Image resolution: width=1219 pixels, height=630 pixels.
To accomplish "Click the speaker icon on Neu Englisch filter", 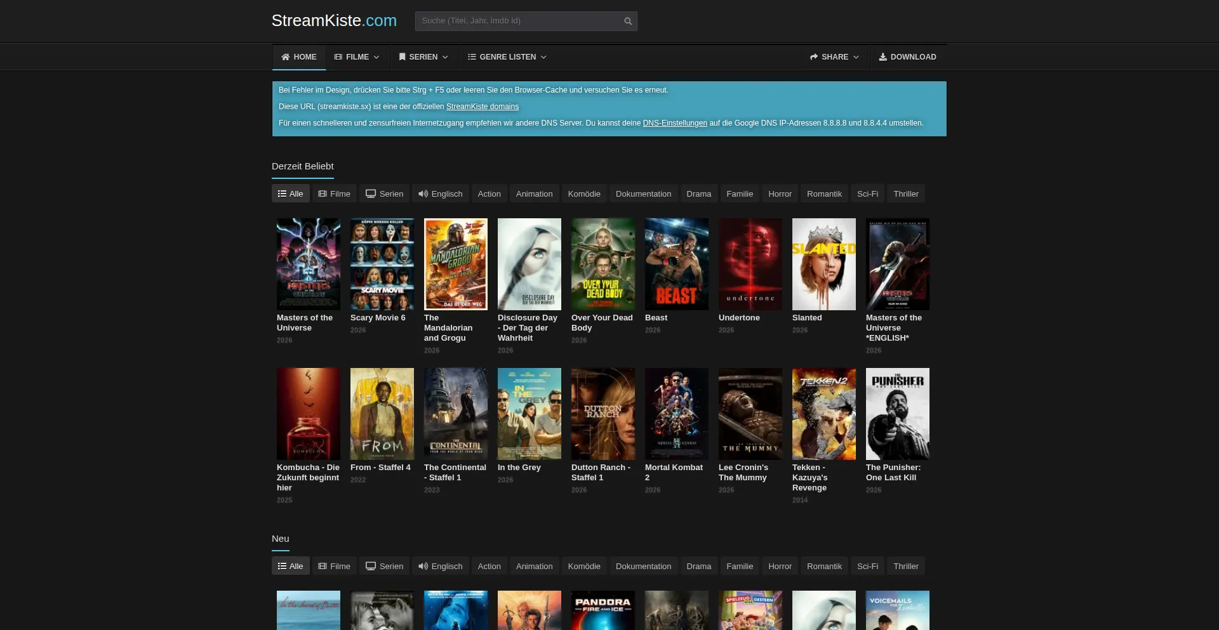I will [423, 567].
